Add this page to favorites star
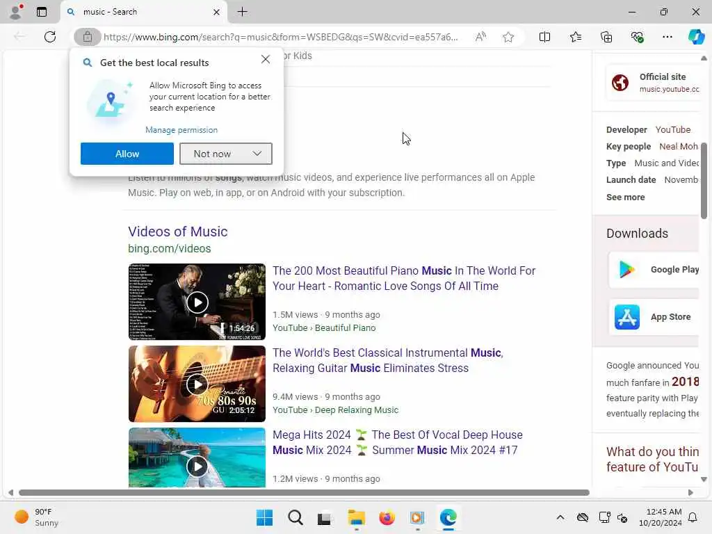The height and width of the screenshot is (534, 712). (x=508, y=38)
